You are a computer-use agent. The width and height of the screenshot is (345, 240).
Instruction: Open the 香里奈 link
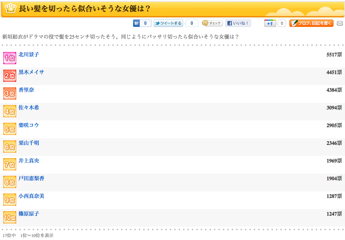[x=26, y=90]
